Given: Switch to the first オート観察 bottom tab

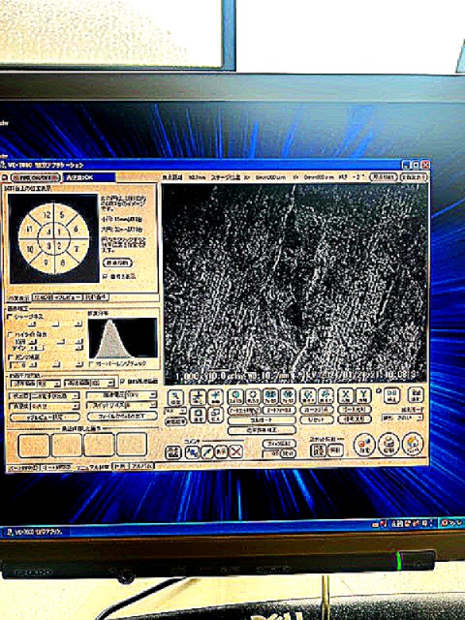Looking at the screenshot, I should 23,467.
